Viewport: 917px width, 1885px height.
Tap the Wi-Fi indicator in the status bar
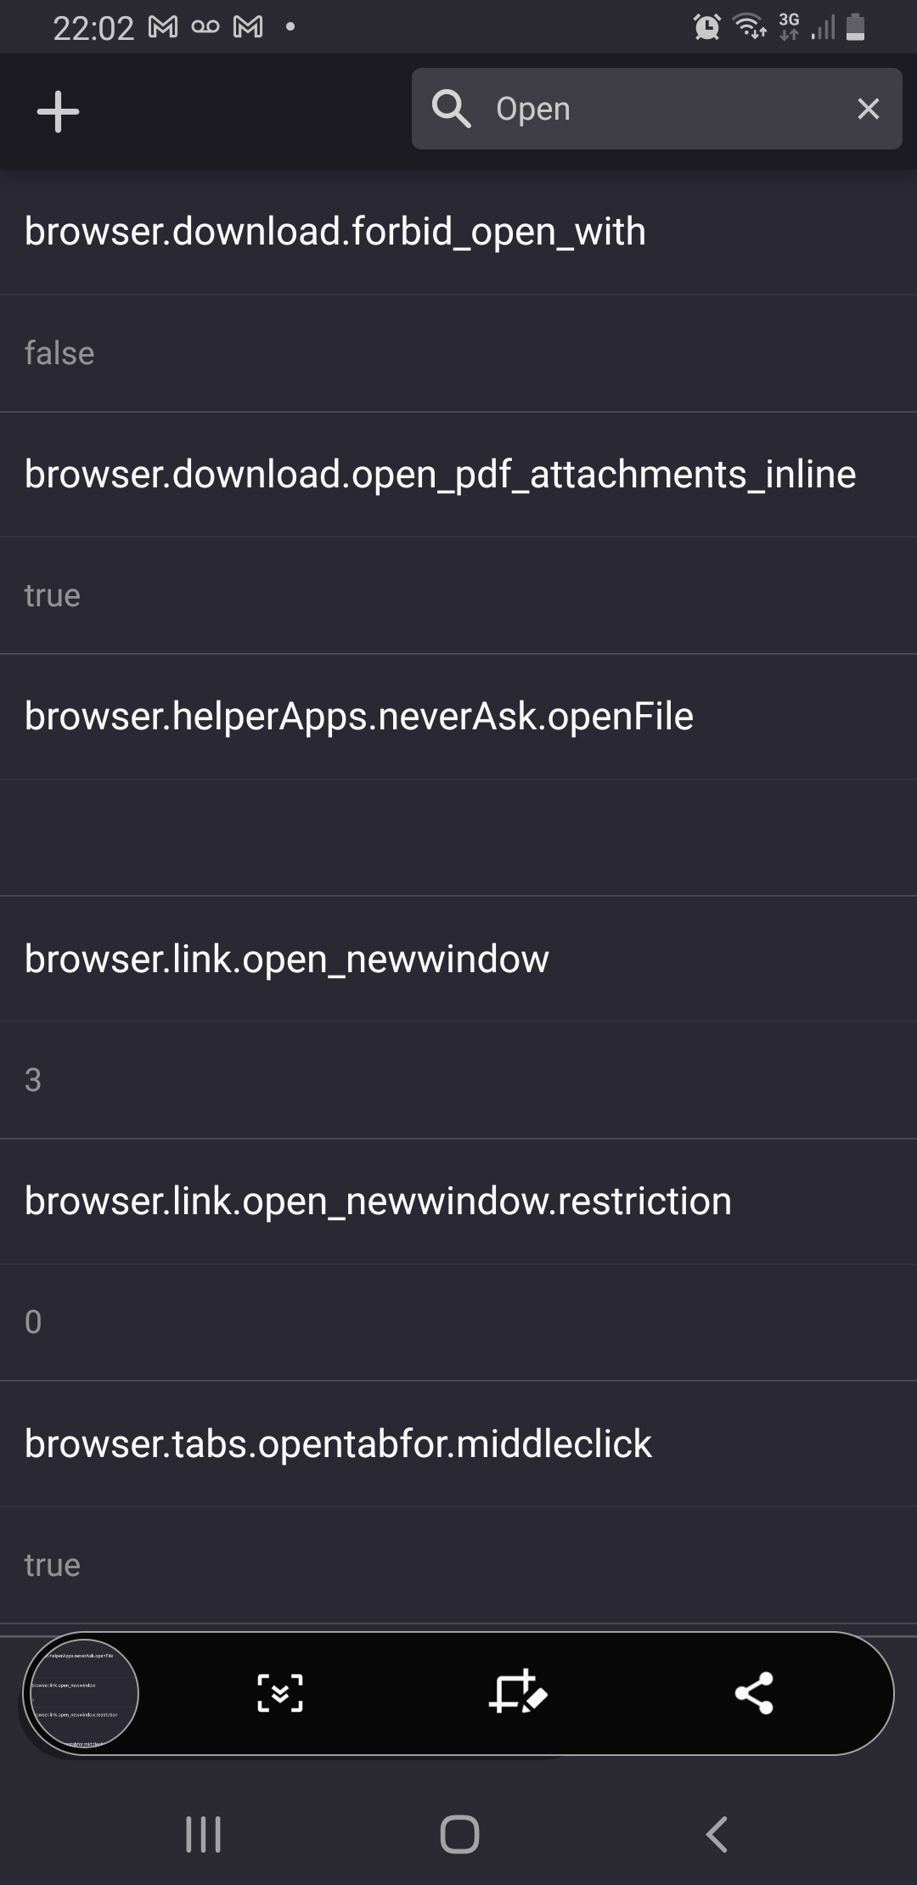point(746,27)
